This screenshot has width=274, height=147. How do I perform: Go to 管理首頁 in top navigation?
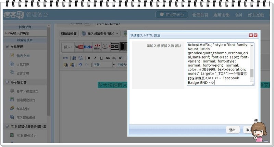200,15
